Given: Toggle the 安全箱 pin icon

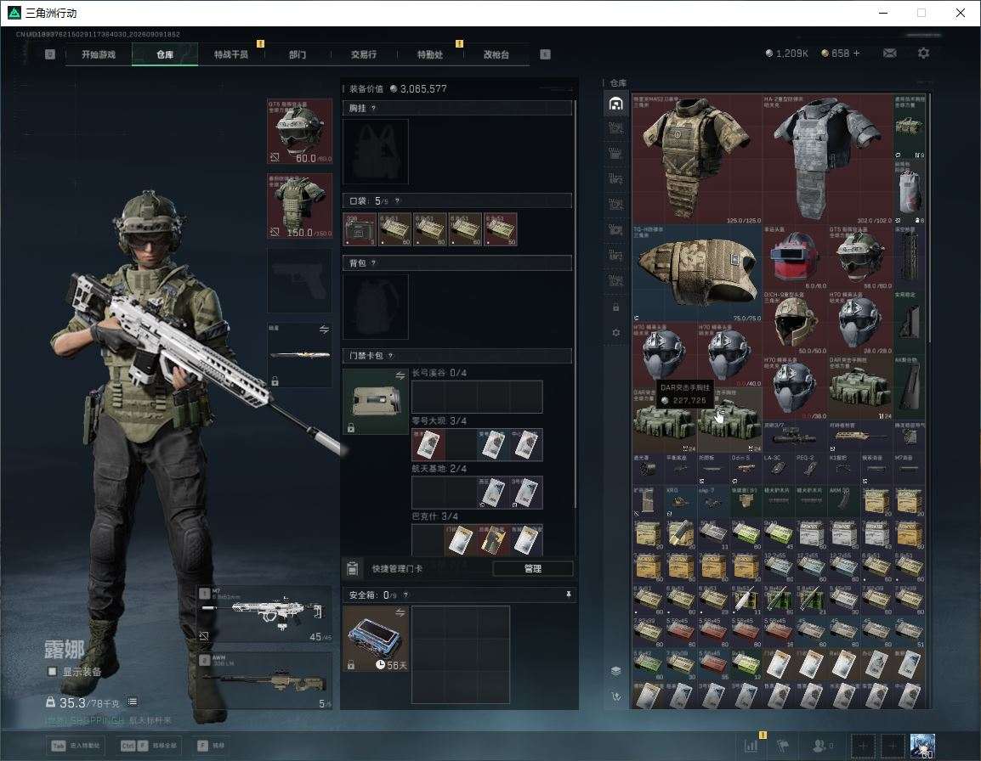Looking at the screenshot, I should (x=568, y=595).
